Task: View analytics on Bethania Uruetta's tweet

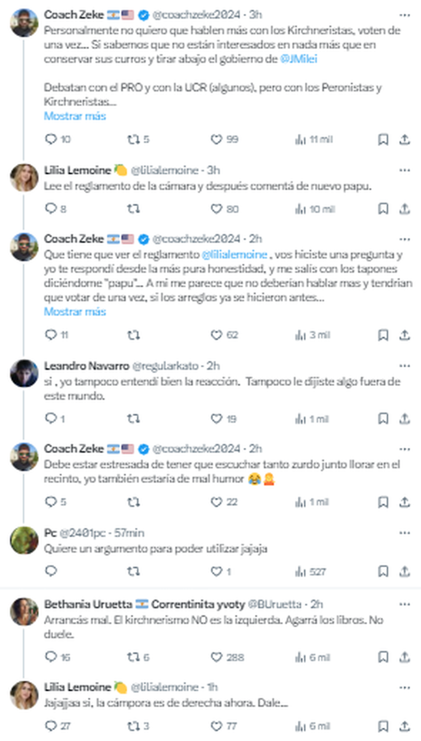Action: tap(301, 657)
